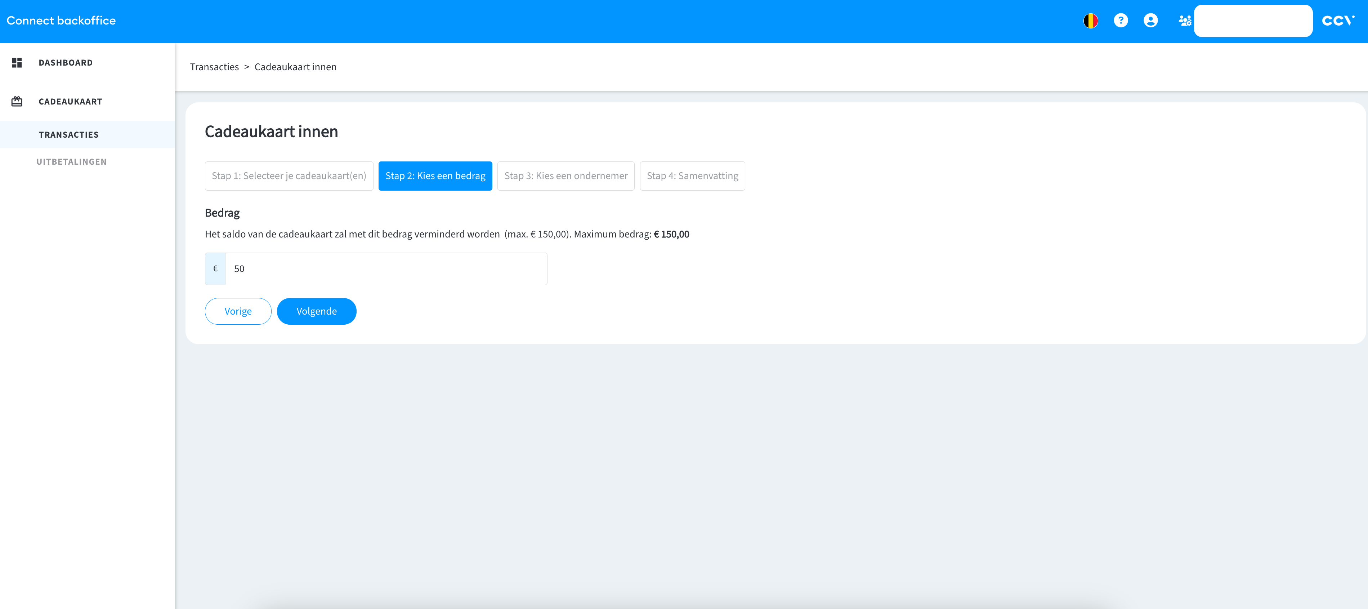The height and width of the screenshot is (609, 1368).
Task: Open Uitbetalingen in the sidebar
Action: (x=71, y=162)
